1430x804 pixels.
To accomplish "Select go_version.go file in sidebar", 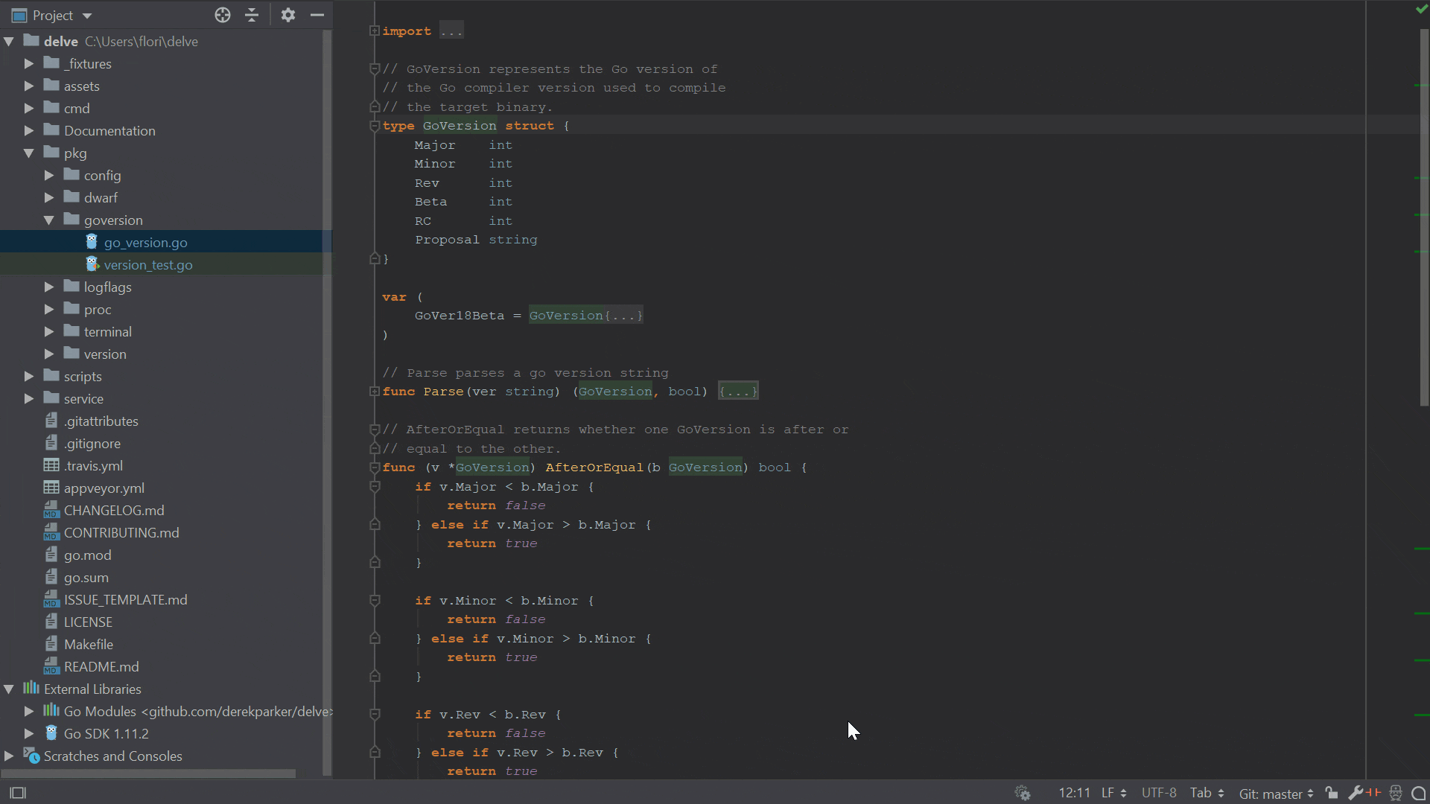I will [x=145, y=241].
